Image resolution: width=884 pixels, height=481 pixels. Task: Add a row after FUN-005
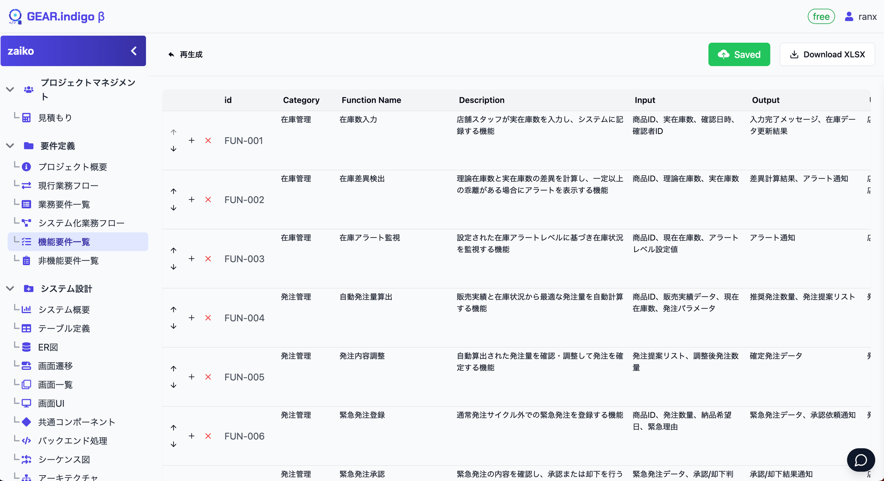191,377
